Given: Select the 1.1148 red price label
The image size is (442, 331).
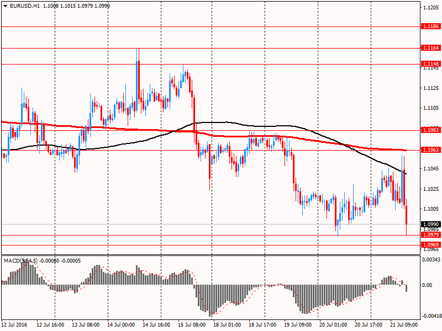Looking at the screenshot, I should tap(430, 63).
